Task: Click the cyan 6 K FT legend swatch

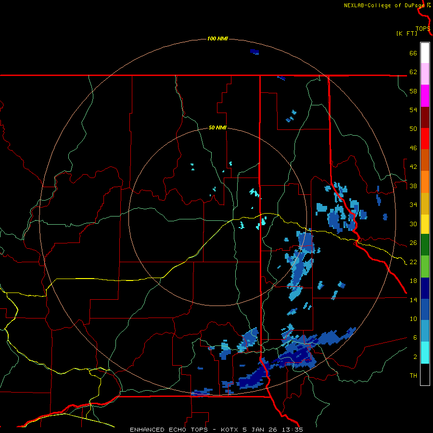Action: [x=425, y=353]
